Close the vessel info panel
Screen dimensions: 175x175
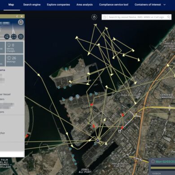(x=22, y=16)
